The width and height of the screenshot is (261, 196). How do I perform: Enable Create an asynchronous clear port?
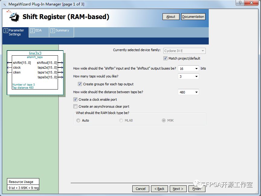click(76, 106)
